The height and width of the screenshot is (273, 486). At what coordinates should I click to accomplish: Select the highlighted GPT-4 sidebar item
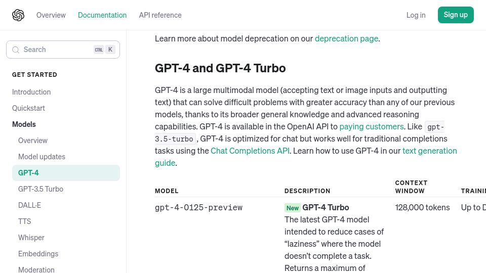(x=66, y=173)
